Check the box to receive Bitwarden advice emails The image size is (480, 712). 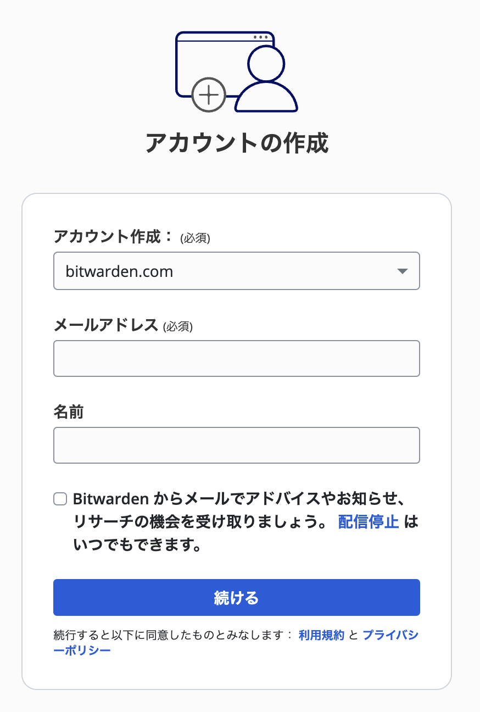60,499
